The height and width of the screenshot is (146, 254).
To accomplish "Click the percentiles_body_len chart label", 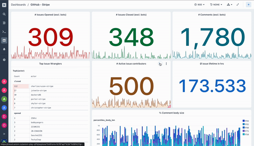I will [104, 120].
